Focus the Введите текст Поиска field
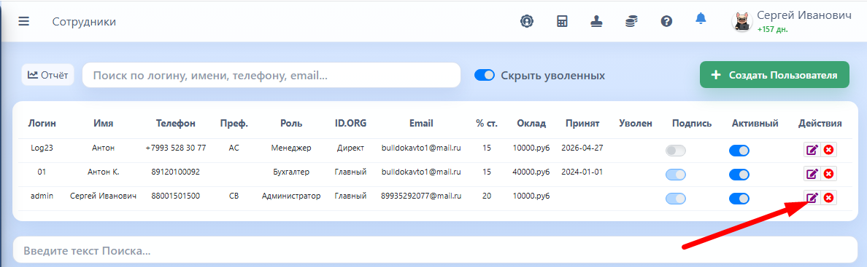Image resolution: width=867 pixels, height=267 pixels. pos(434,250)
